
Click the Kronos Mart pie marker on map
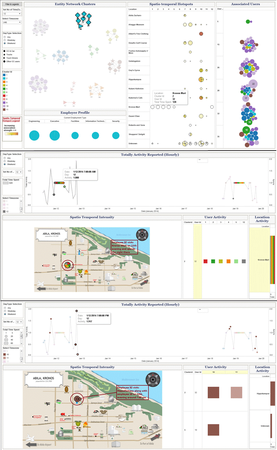tap(68, 265)
